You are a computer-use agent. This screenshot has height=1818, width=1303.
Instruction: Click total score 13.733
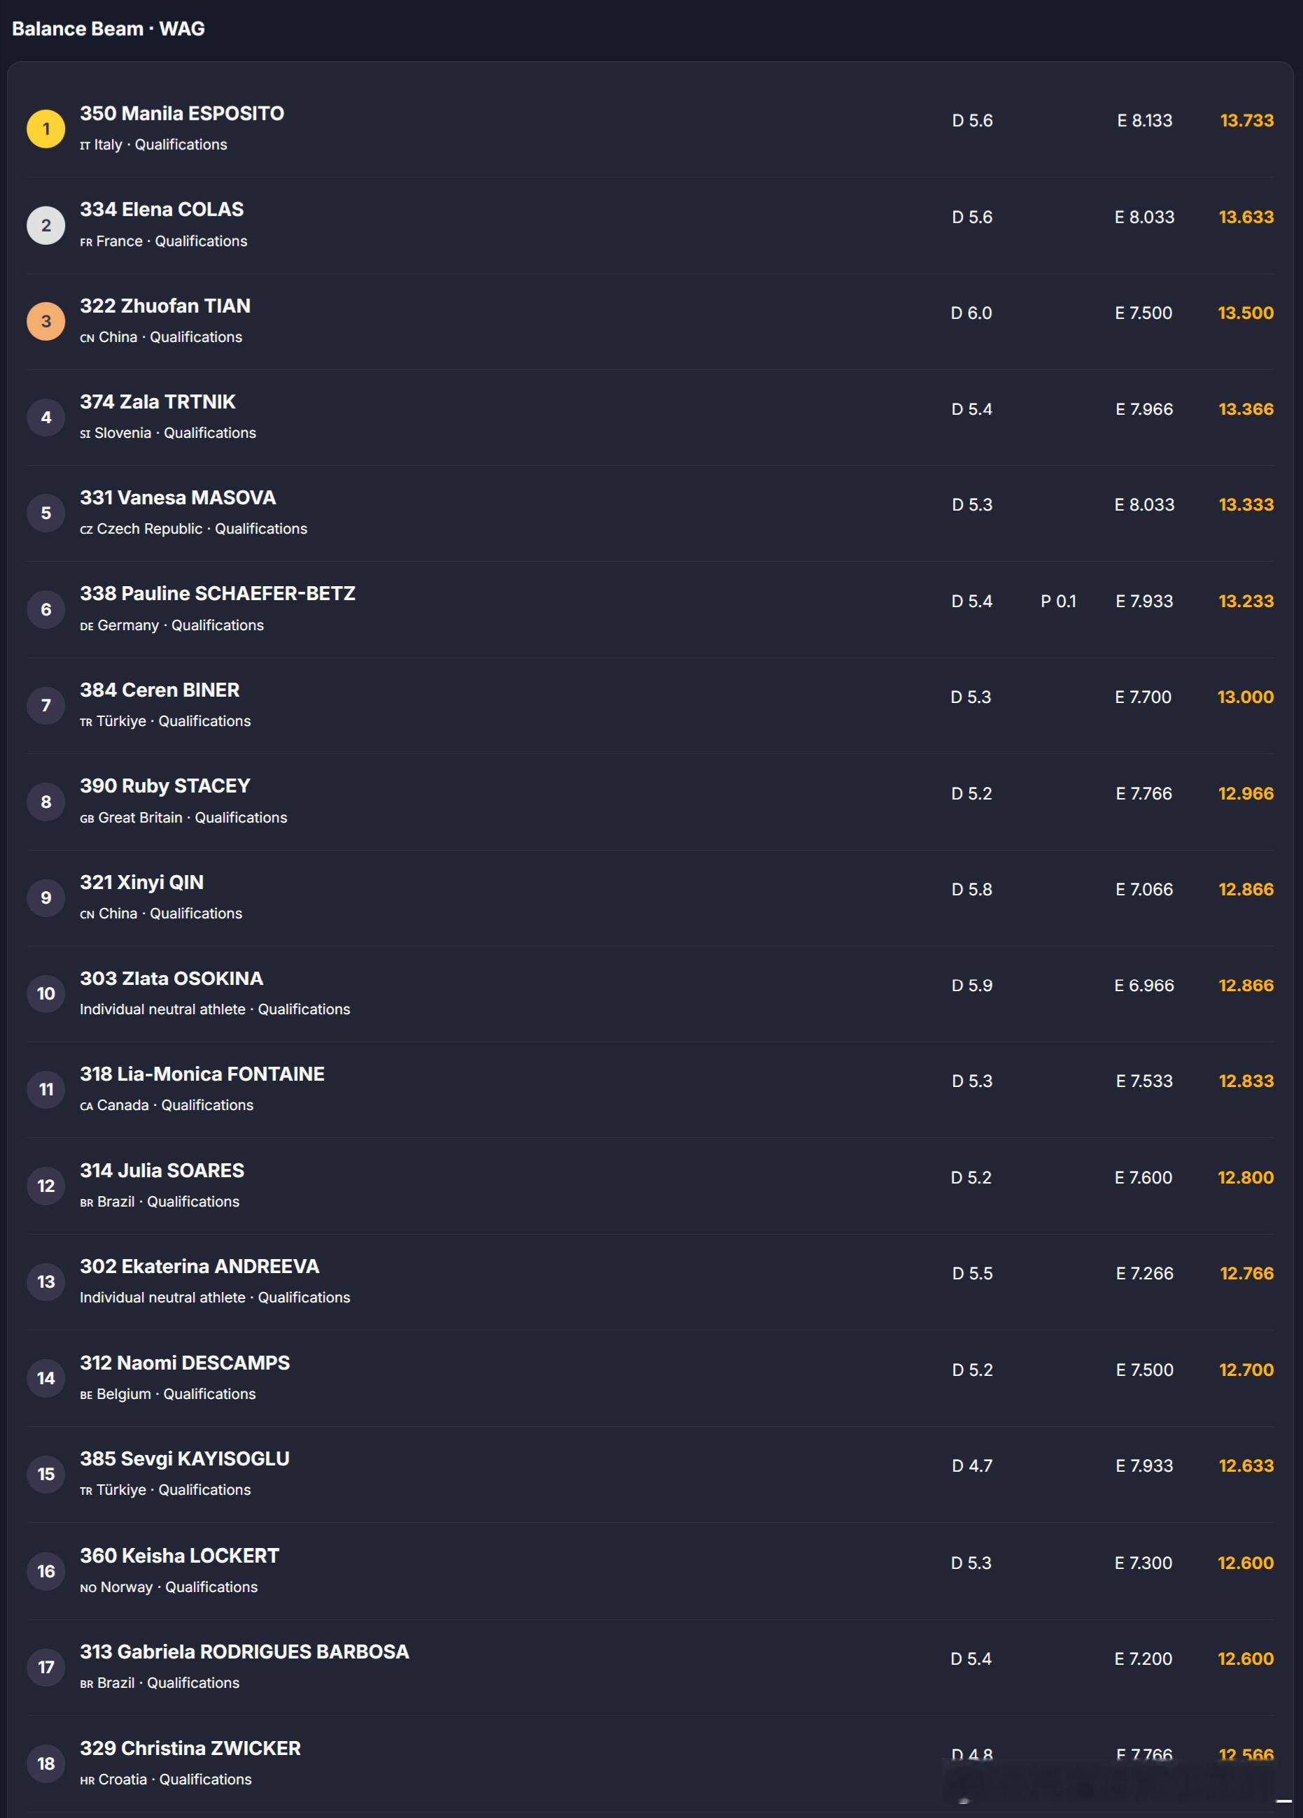(1247, 120)
